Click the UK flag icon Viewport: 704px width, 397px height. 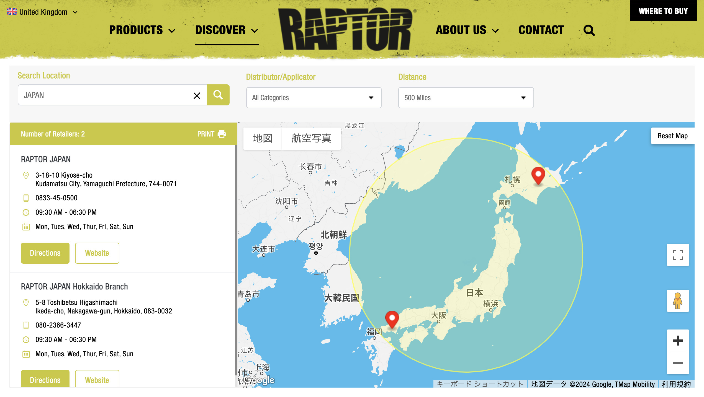12,12
